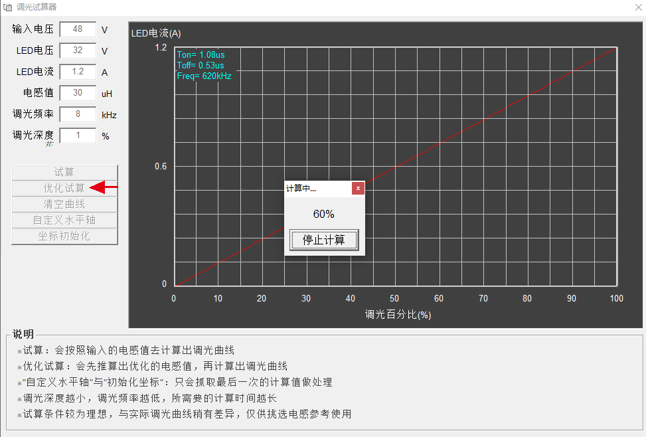The height and width of the screenshot is (437, 646).
Task: Click the 60% progress text in dialog
Action: click(x=324, y=214)
